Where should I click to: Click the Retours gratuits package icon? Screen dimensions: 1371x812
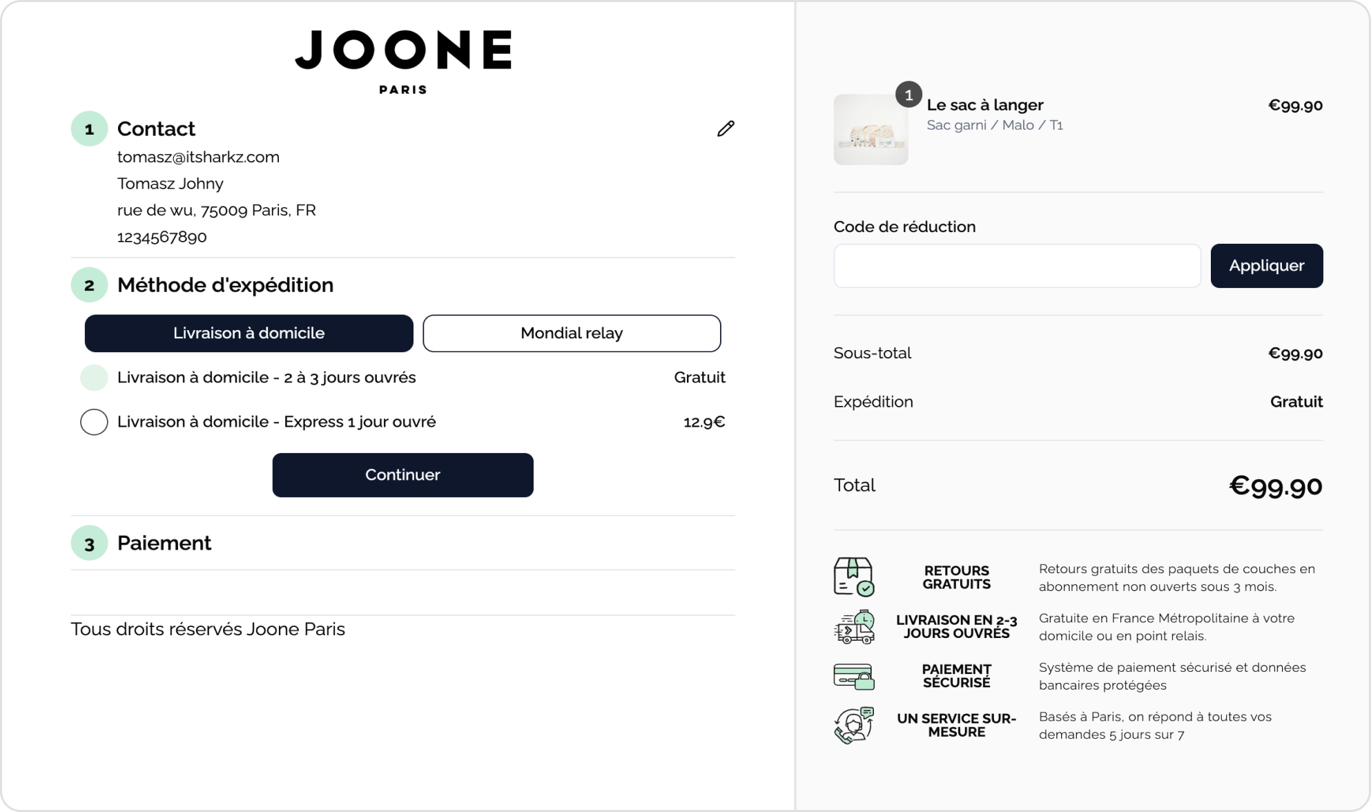click(x=854, y=577)
